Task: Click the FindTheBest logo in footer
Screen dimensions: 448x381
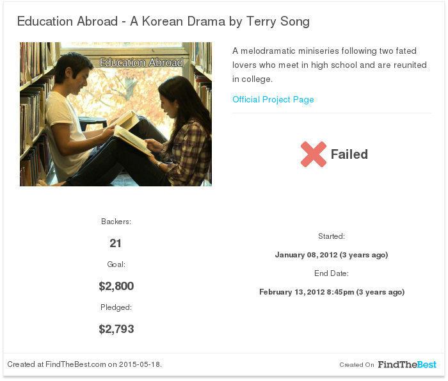Action: point(407,364)
